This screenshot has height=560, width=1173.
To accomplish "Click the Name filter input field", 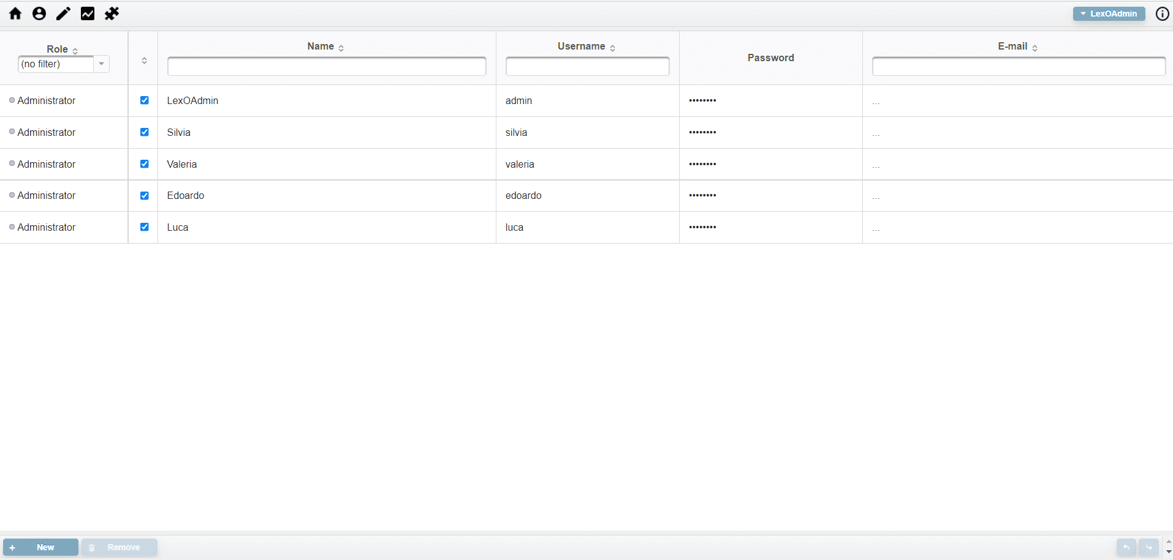I will coord(327,66).
